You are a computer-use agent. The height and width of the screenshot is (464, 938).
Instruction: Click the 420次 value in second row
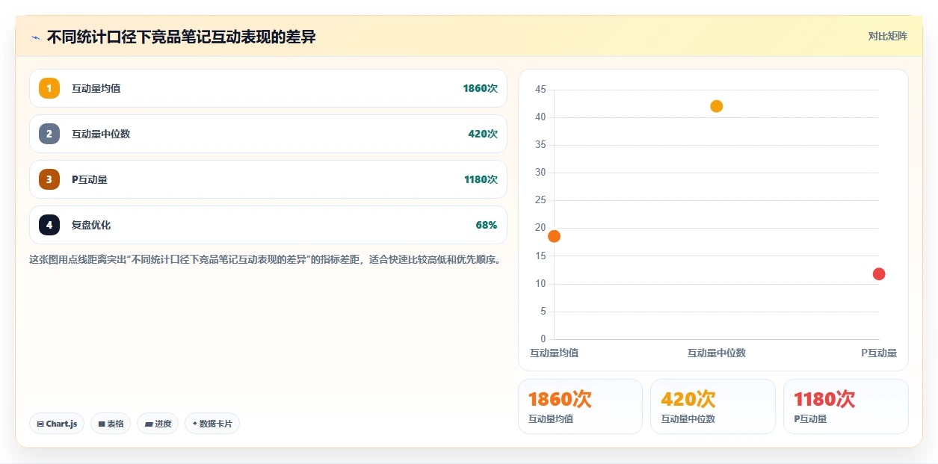pyautogui.click(x=483, y=134)
